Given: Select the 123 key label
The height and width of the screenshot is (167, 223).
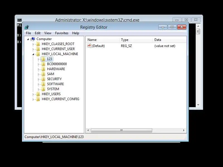Looking at the screenshot, I should [x=49, y=59].
